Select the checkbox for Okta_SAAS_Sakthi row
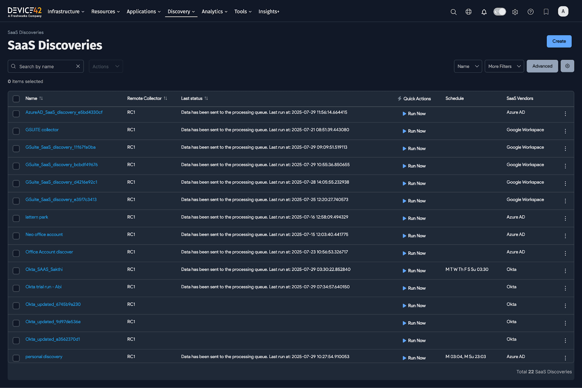This screenshot has height=388, width=582. [x=16, y=270]
